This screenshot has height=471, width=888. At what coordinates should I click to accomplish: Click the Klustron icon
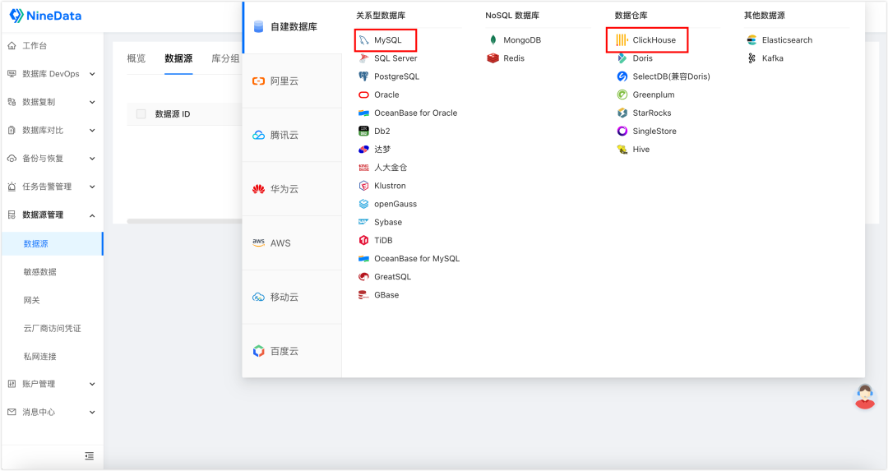363,186
